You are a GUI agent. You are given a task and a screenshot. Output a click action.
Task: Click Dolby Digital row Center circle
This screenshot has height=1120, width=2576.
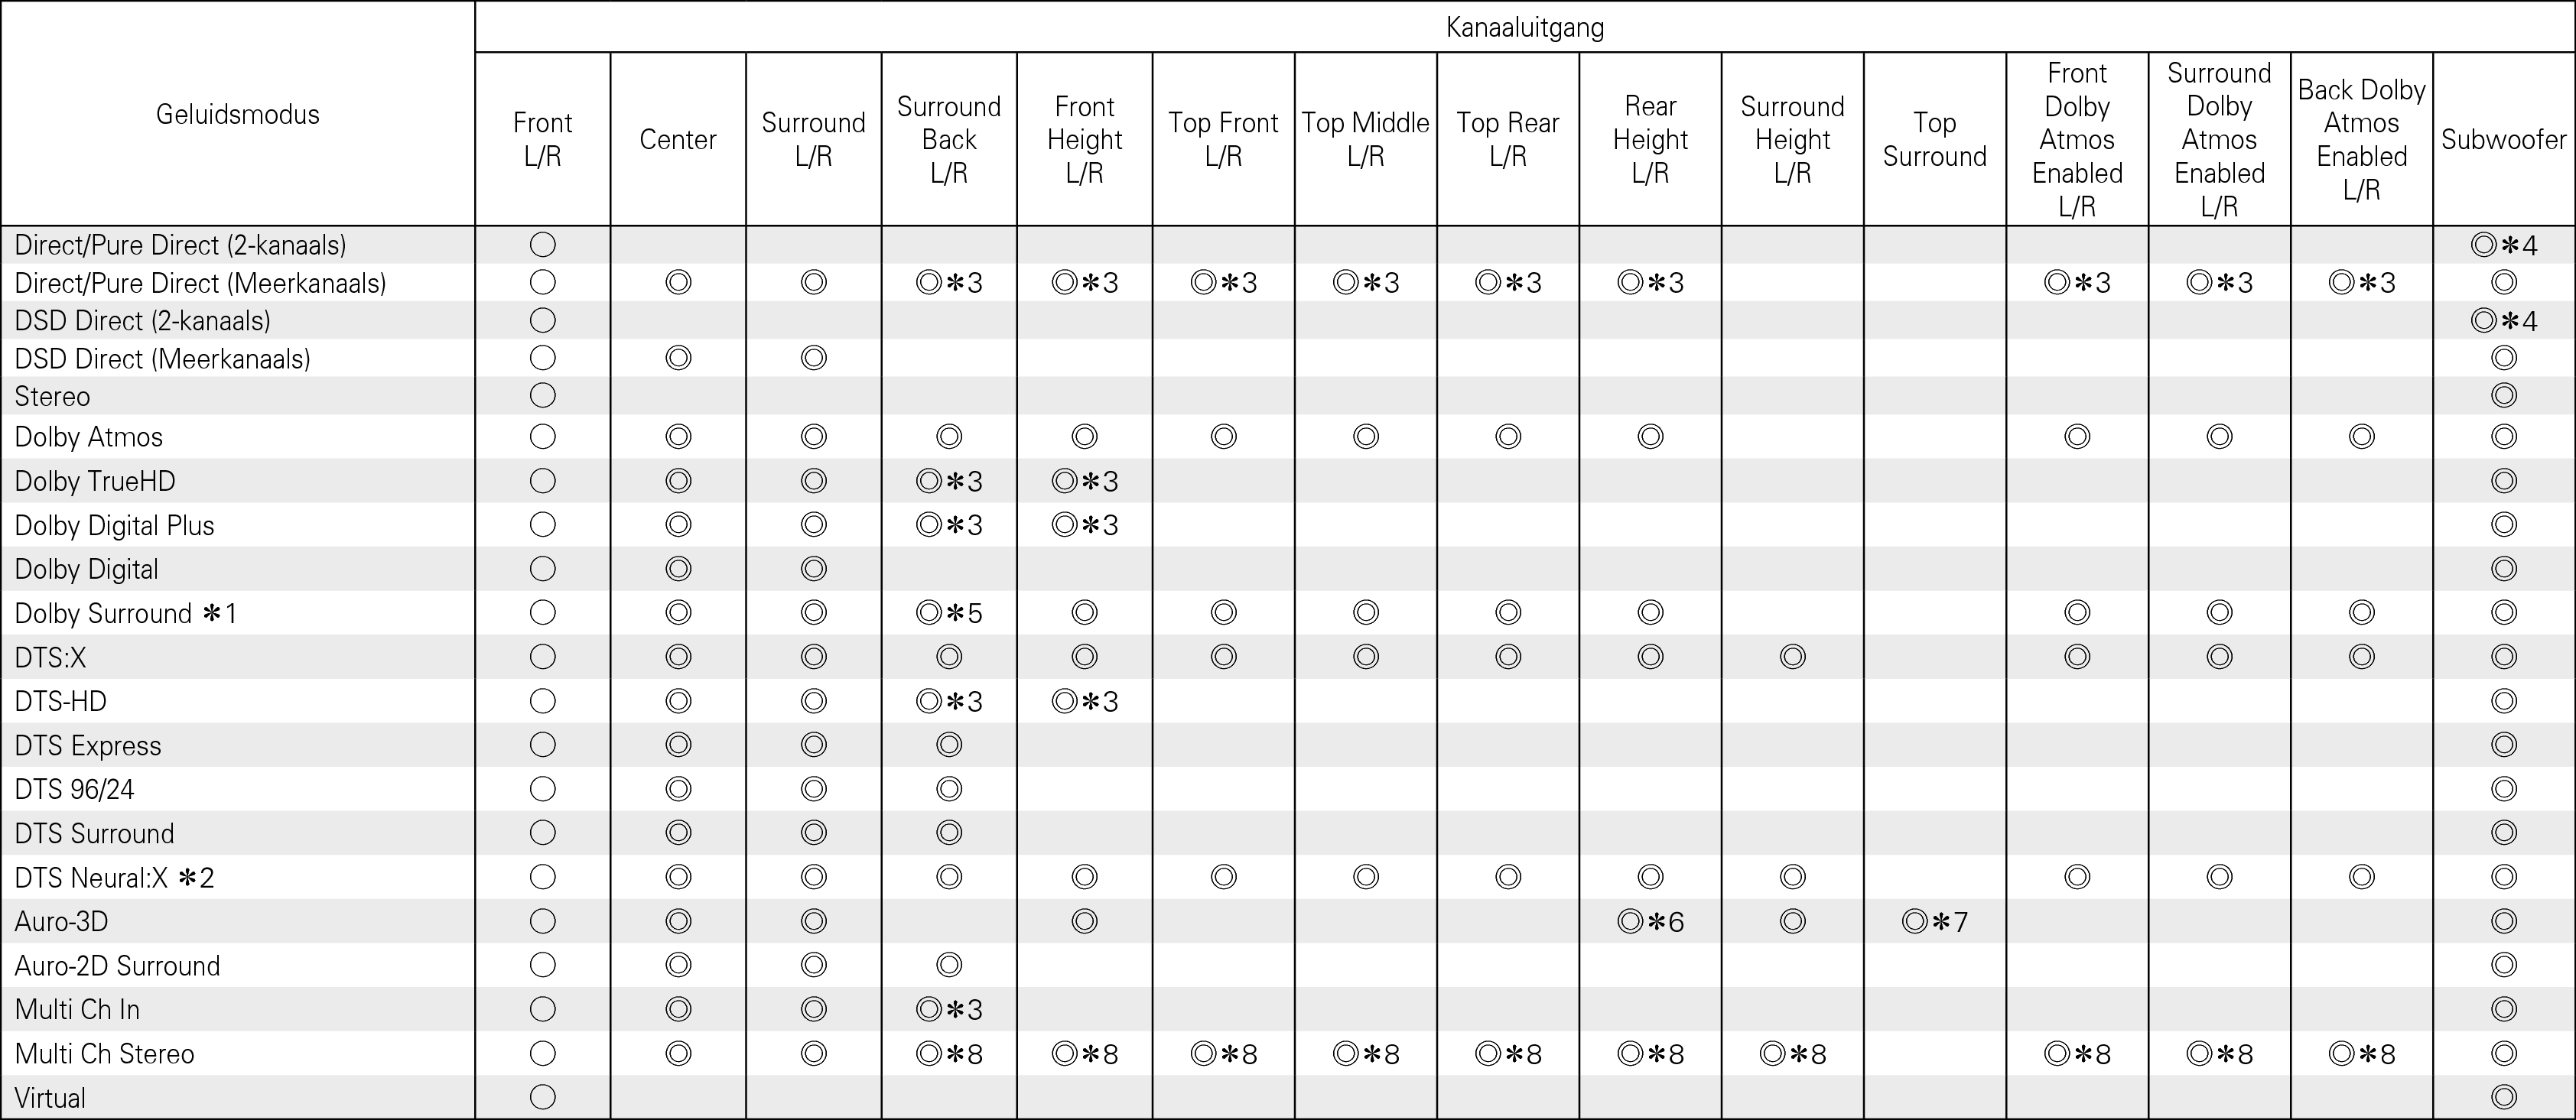[x=678, y=569]
